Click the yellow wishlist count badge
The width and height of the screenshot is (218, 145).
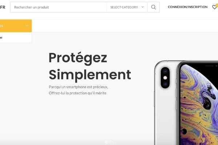[x=217, y=5]
